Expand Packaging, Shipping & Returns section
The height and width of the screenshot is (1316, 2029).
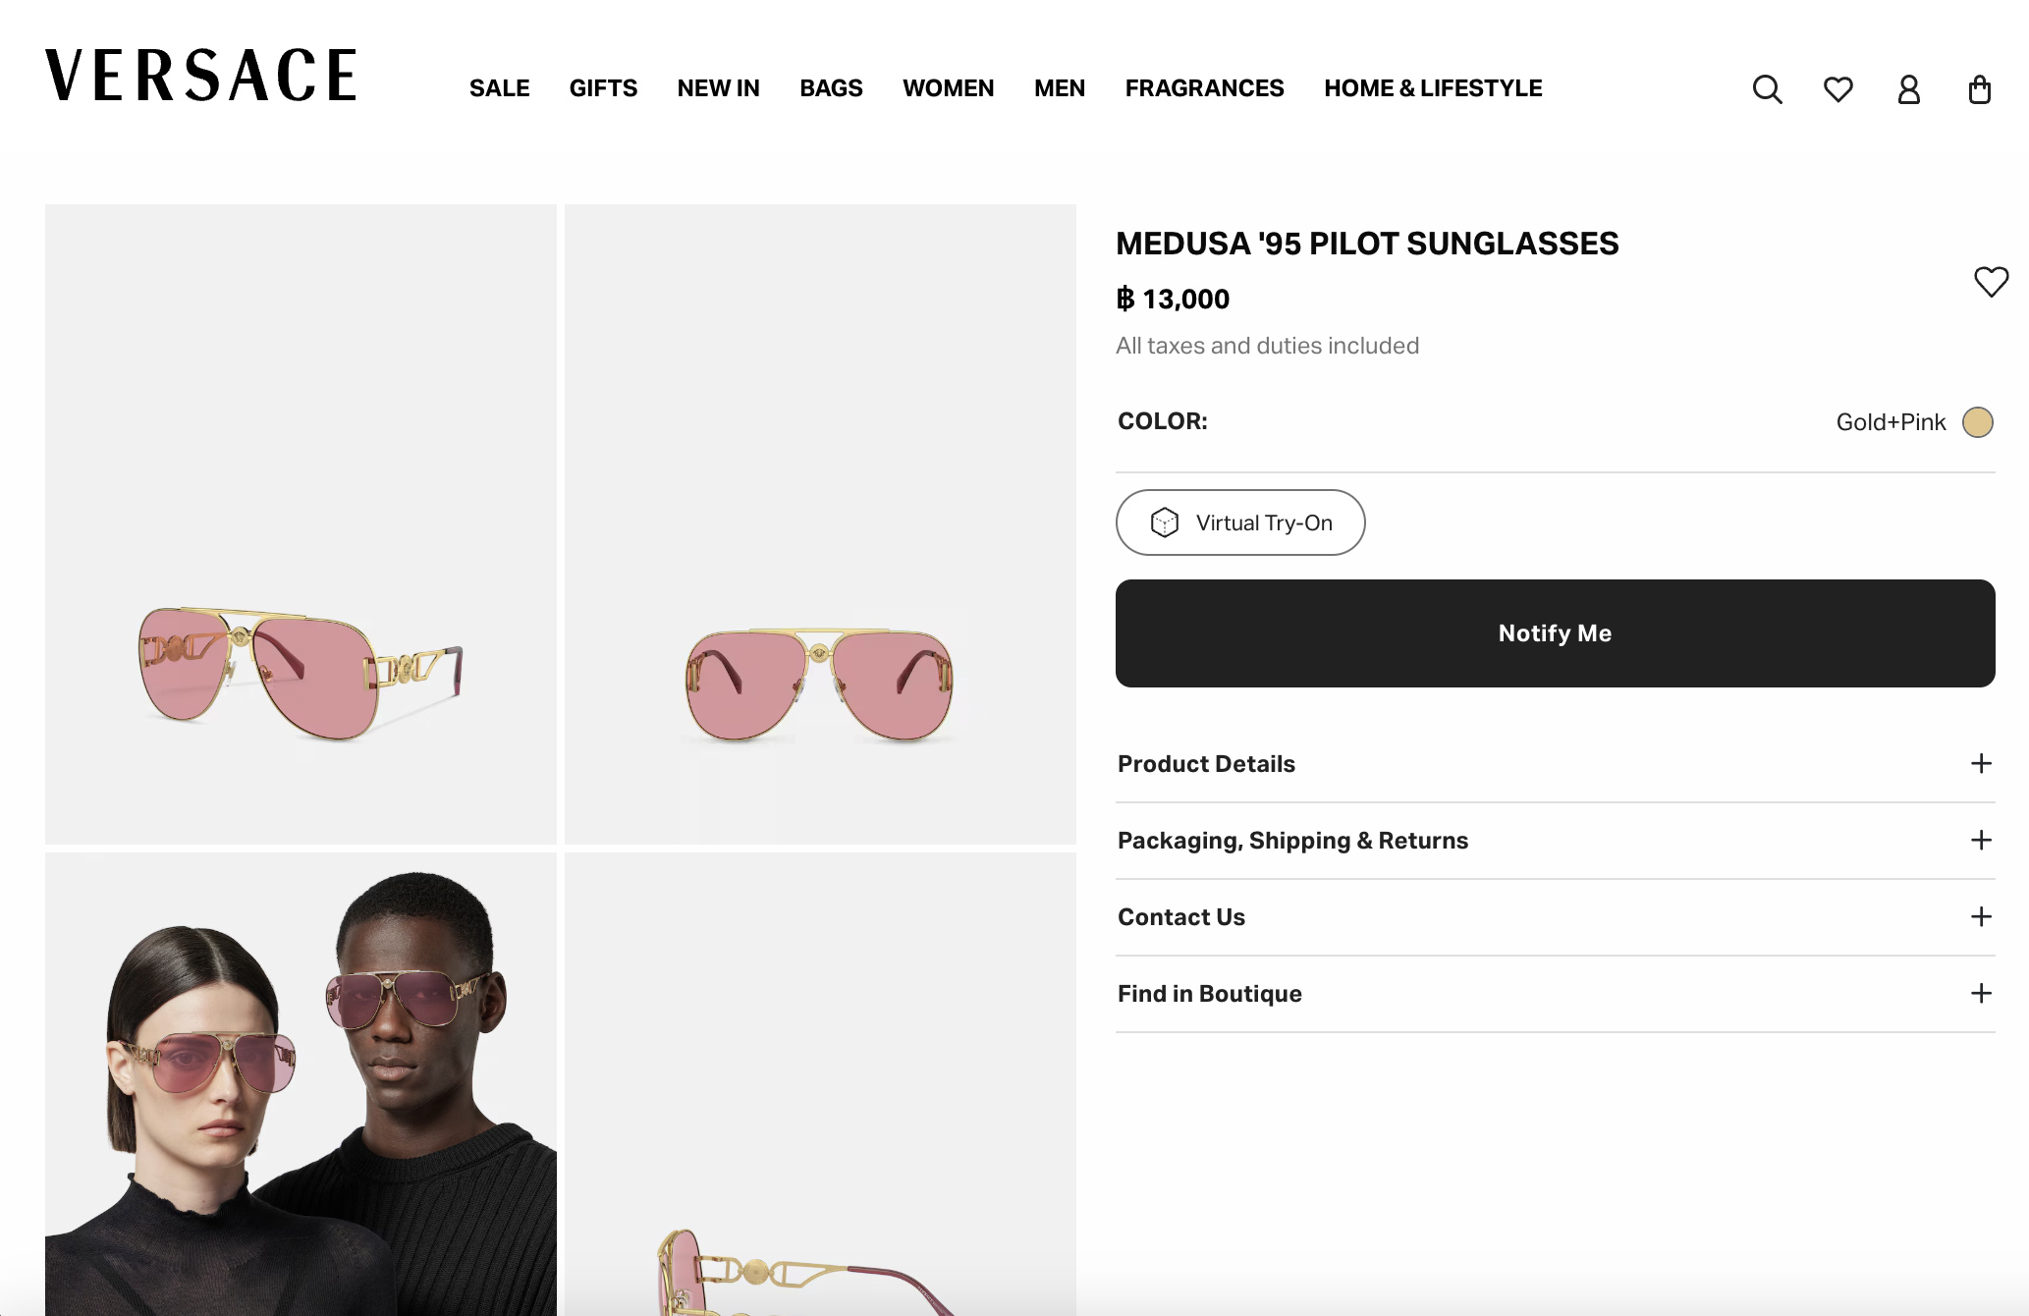(x=1983, y=840)
